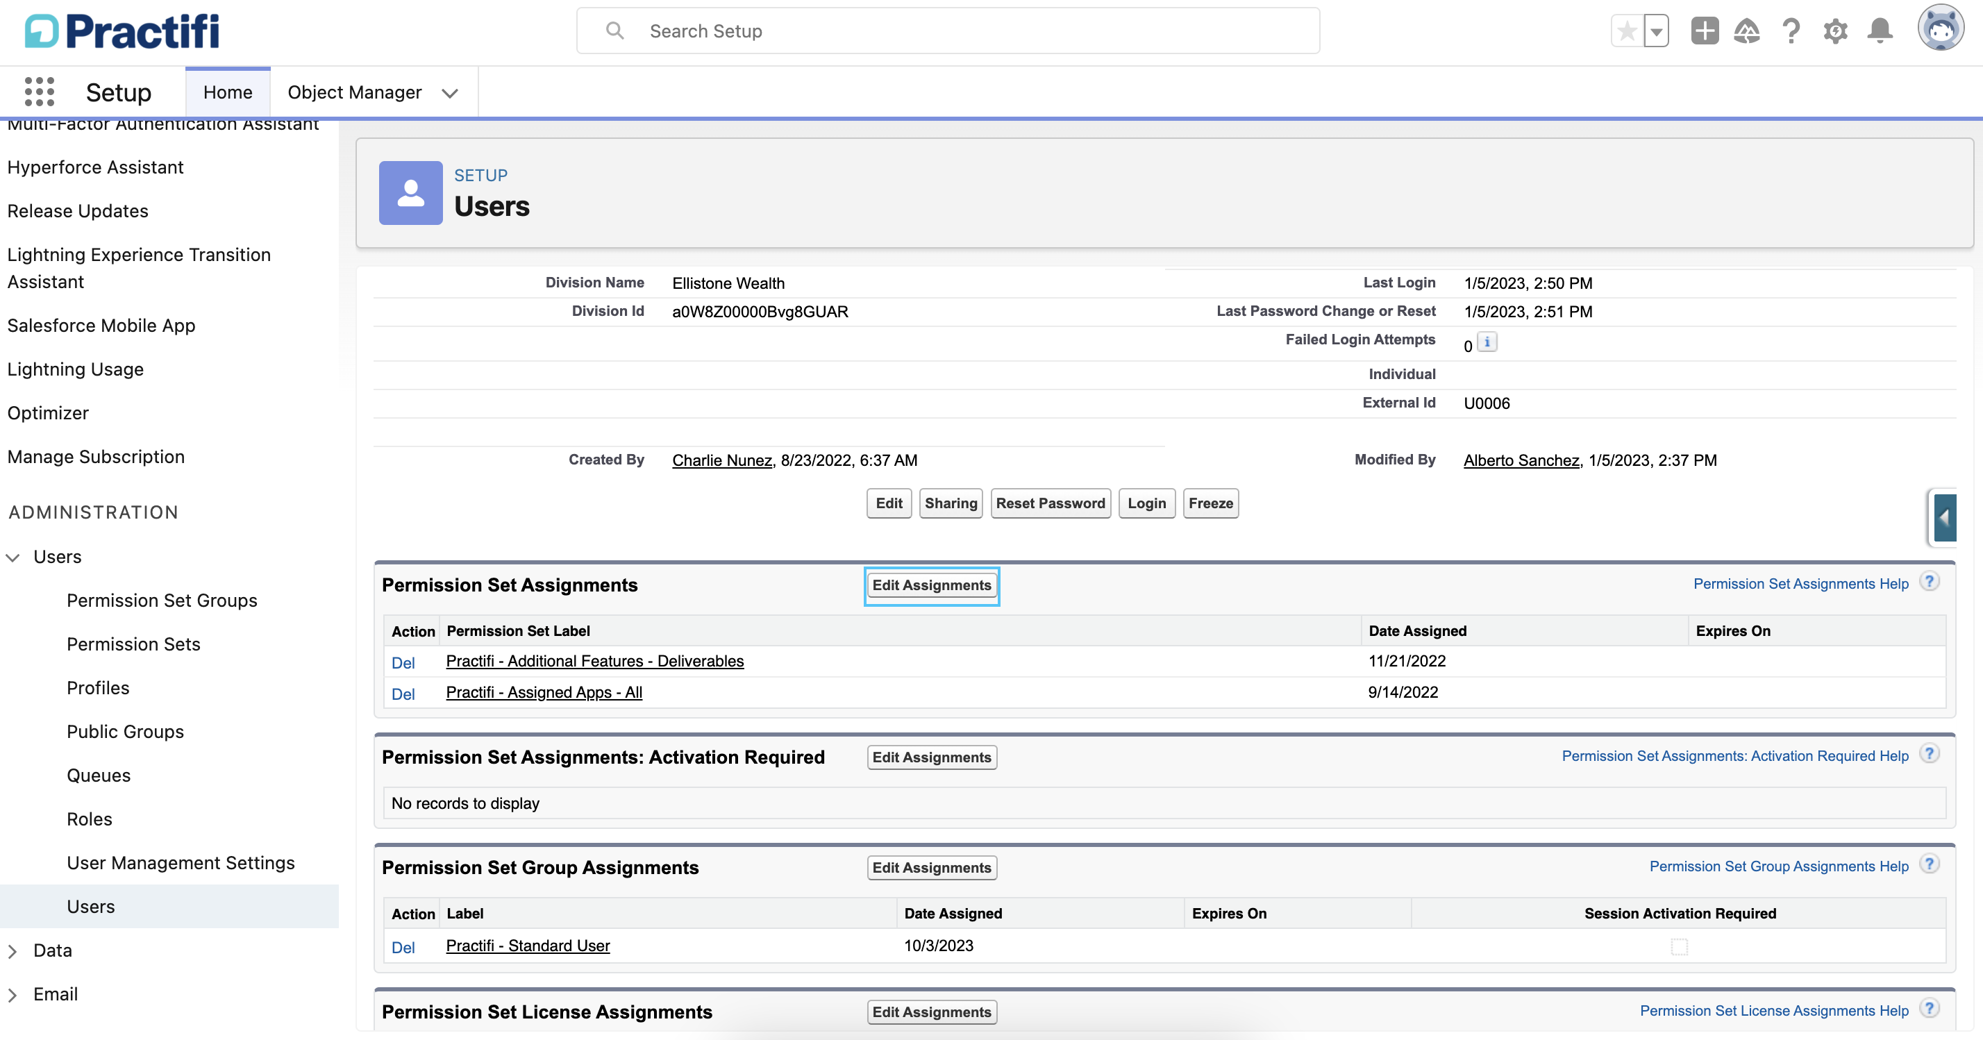Open Lightning Usage
This screenshot has height=1040, width=1983.
coord(76,369)
